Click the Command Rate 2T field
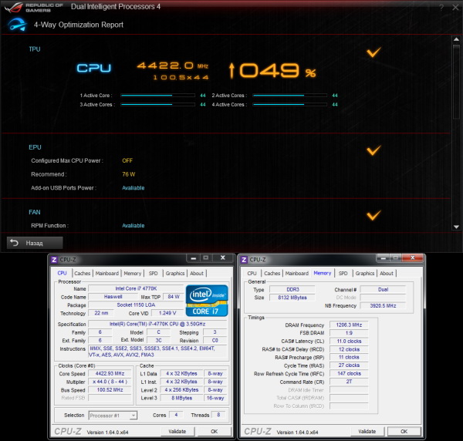 [x=349, y=382]
